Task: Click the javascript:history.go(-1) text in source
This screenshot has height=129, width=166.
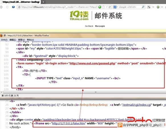Action: [x=44, y=105]
